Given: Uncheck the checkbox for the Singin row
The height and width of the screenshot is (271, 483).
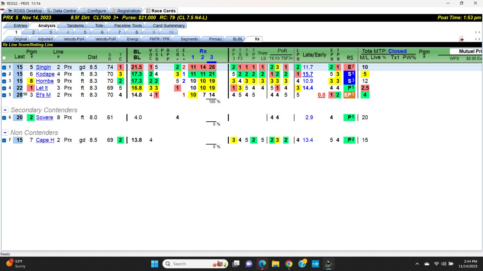Looking at the screenshot, I should tap(4, 67).
